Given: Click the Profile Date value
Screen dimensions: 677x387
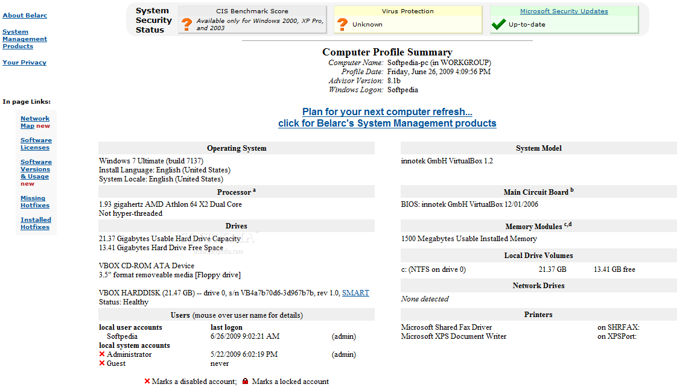Looking at the screenshot, I should [439, 72].
